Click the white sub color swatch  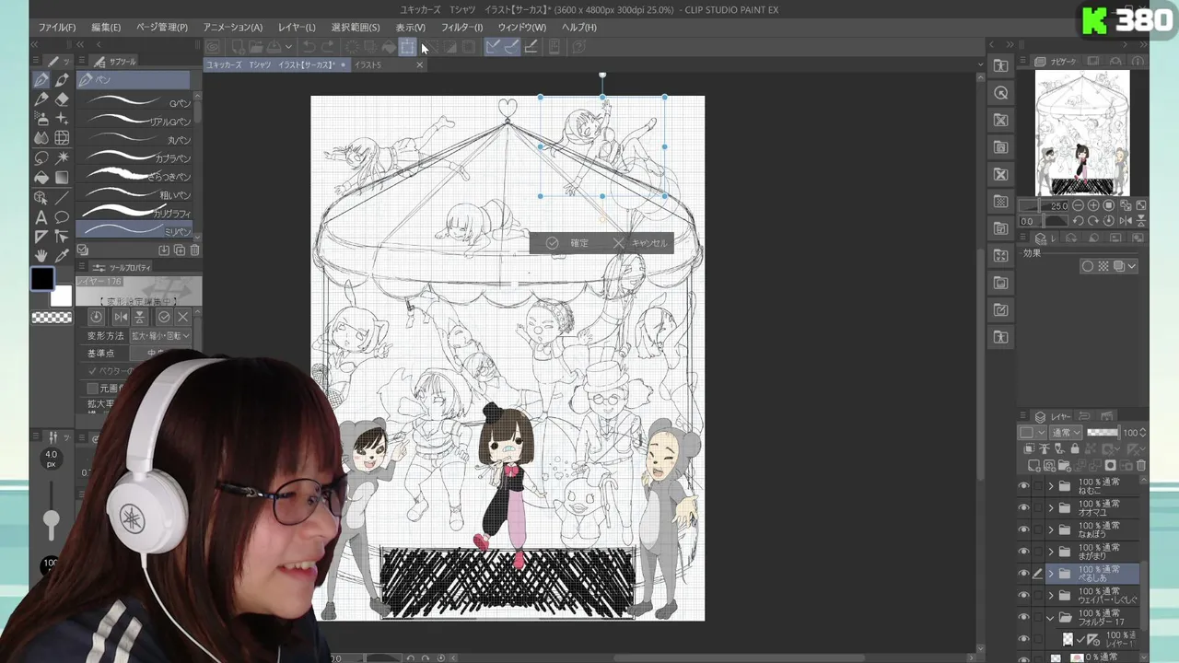pos(62,297)
